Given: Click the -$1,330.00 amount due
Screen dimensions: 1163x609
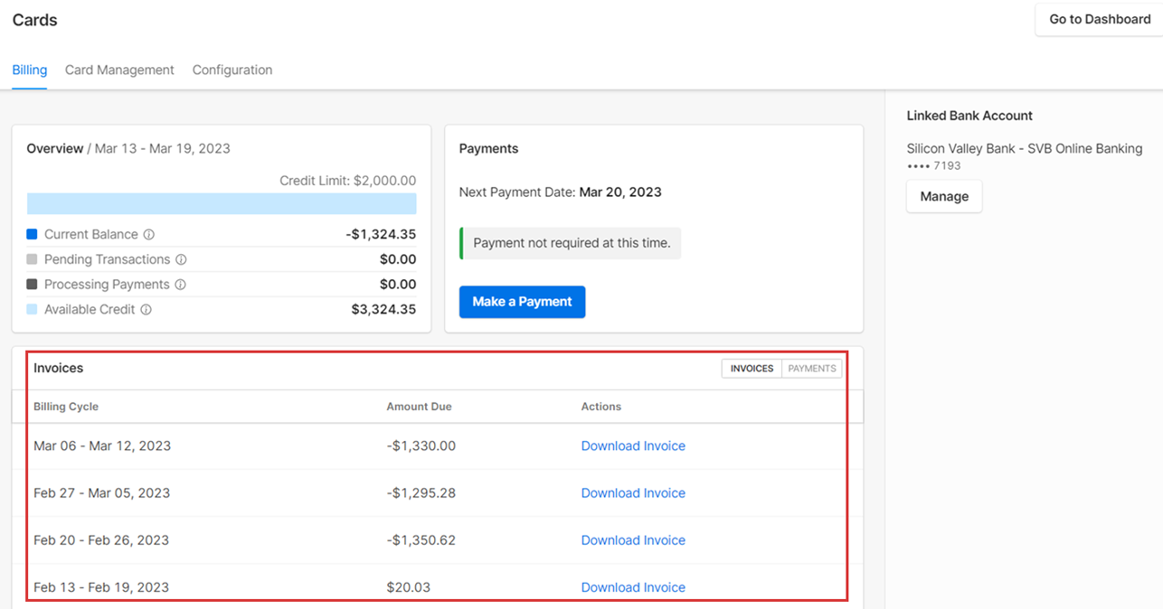Looking at the screenshot, I should (421, 445).
